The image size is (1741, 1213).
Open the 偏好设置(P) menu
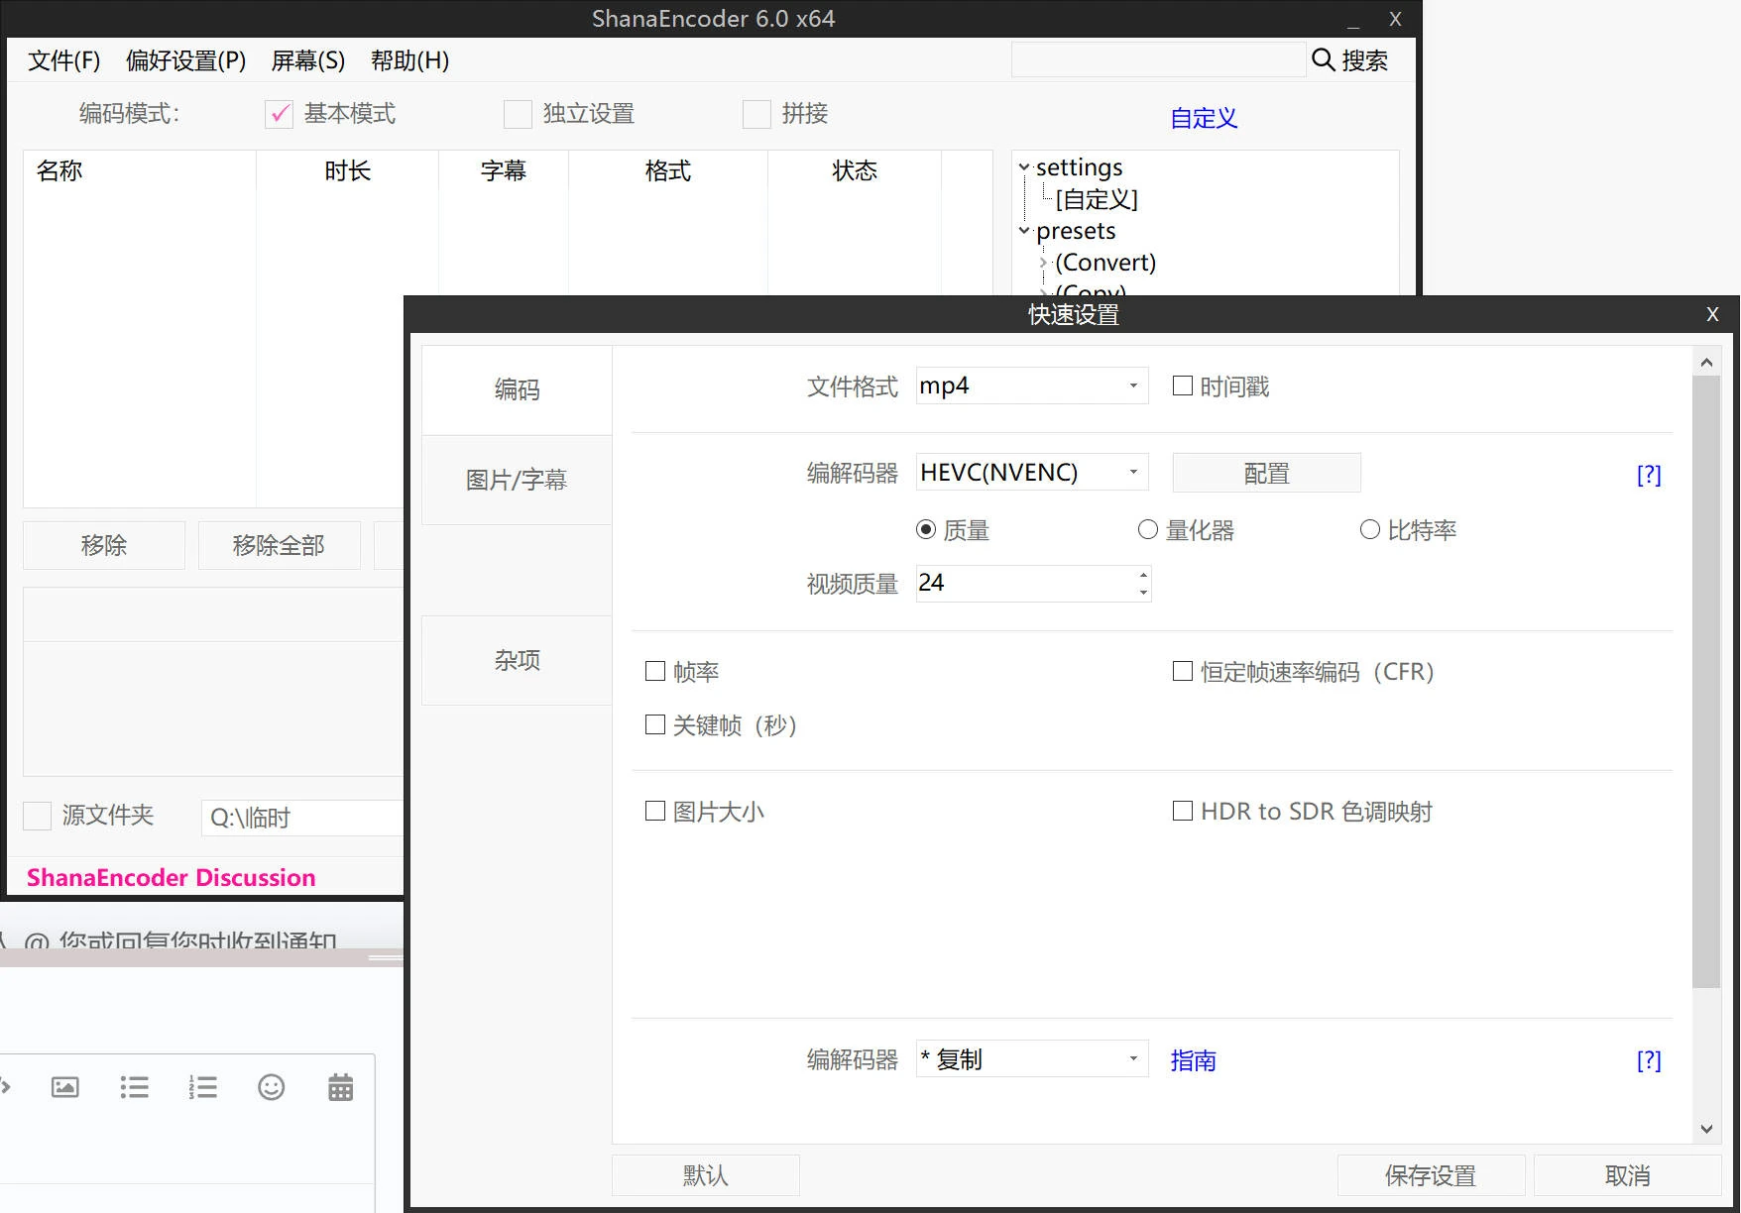click(185, 60)
